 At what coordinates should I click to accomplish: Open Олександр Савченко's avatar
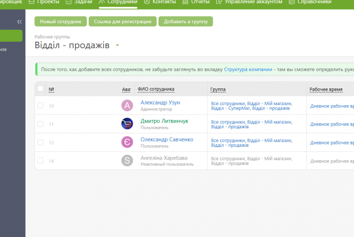coord(127,142)
